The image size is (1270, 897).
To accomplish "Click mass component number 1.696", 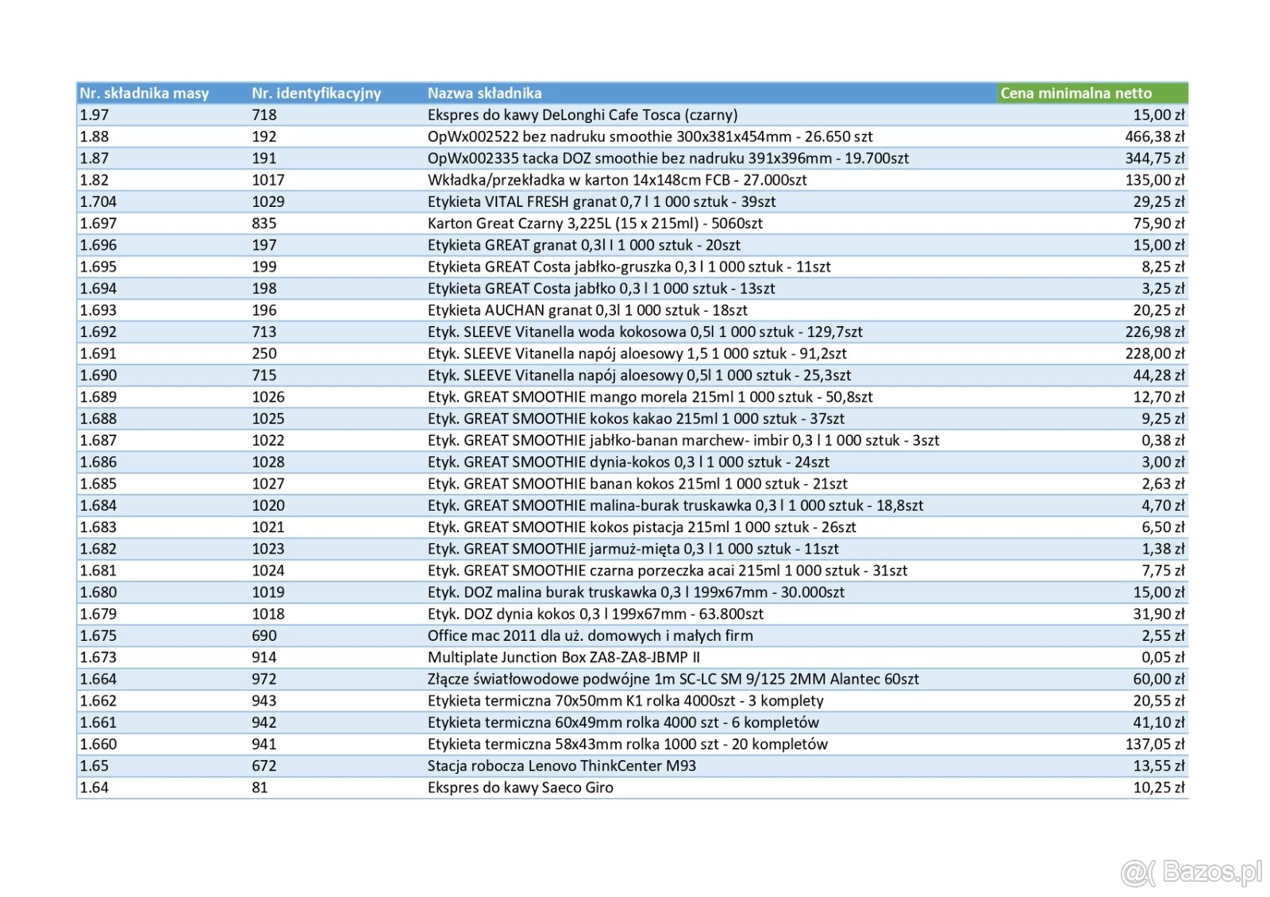I will [x=98, y=245].
